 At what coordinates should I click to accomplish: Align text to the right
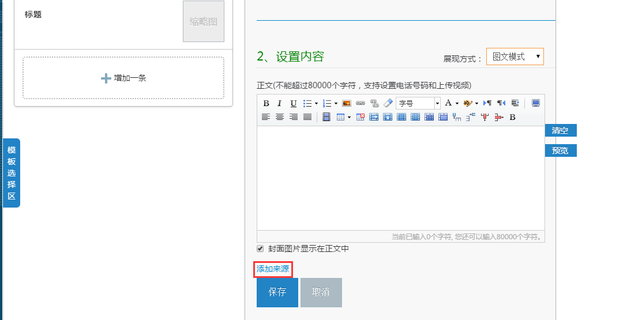(x=294, y=117)
